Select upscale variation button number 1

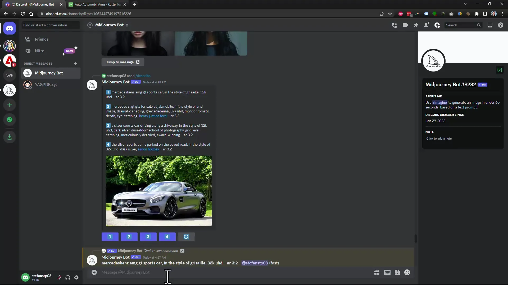tap(110, 237)
